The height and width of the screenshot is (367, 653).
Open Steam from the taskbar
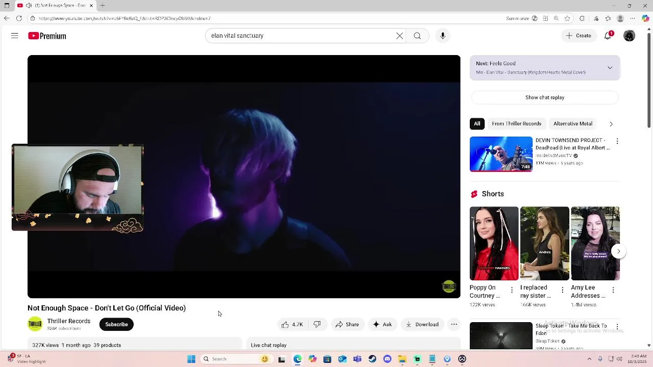[372, 359]
